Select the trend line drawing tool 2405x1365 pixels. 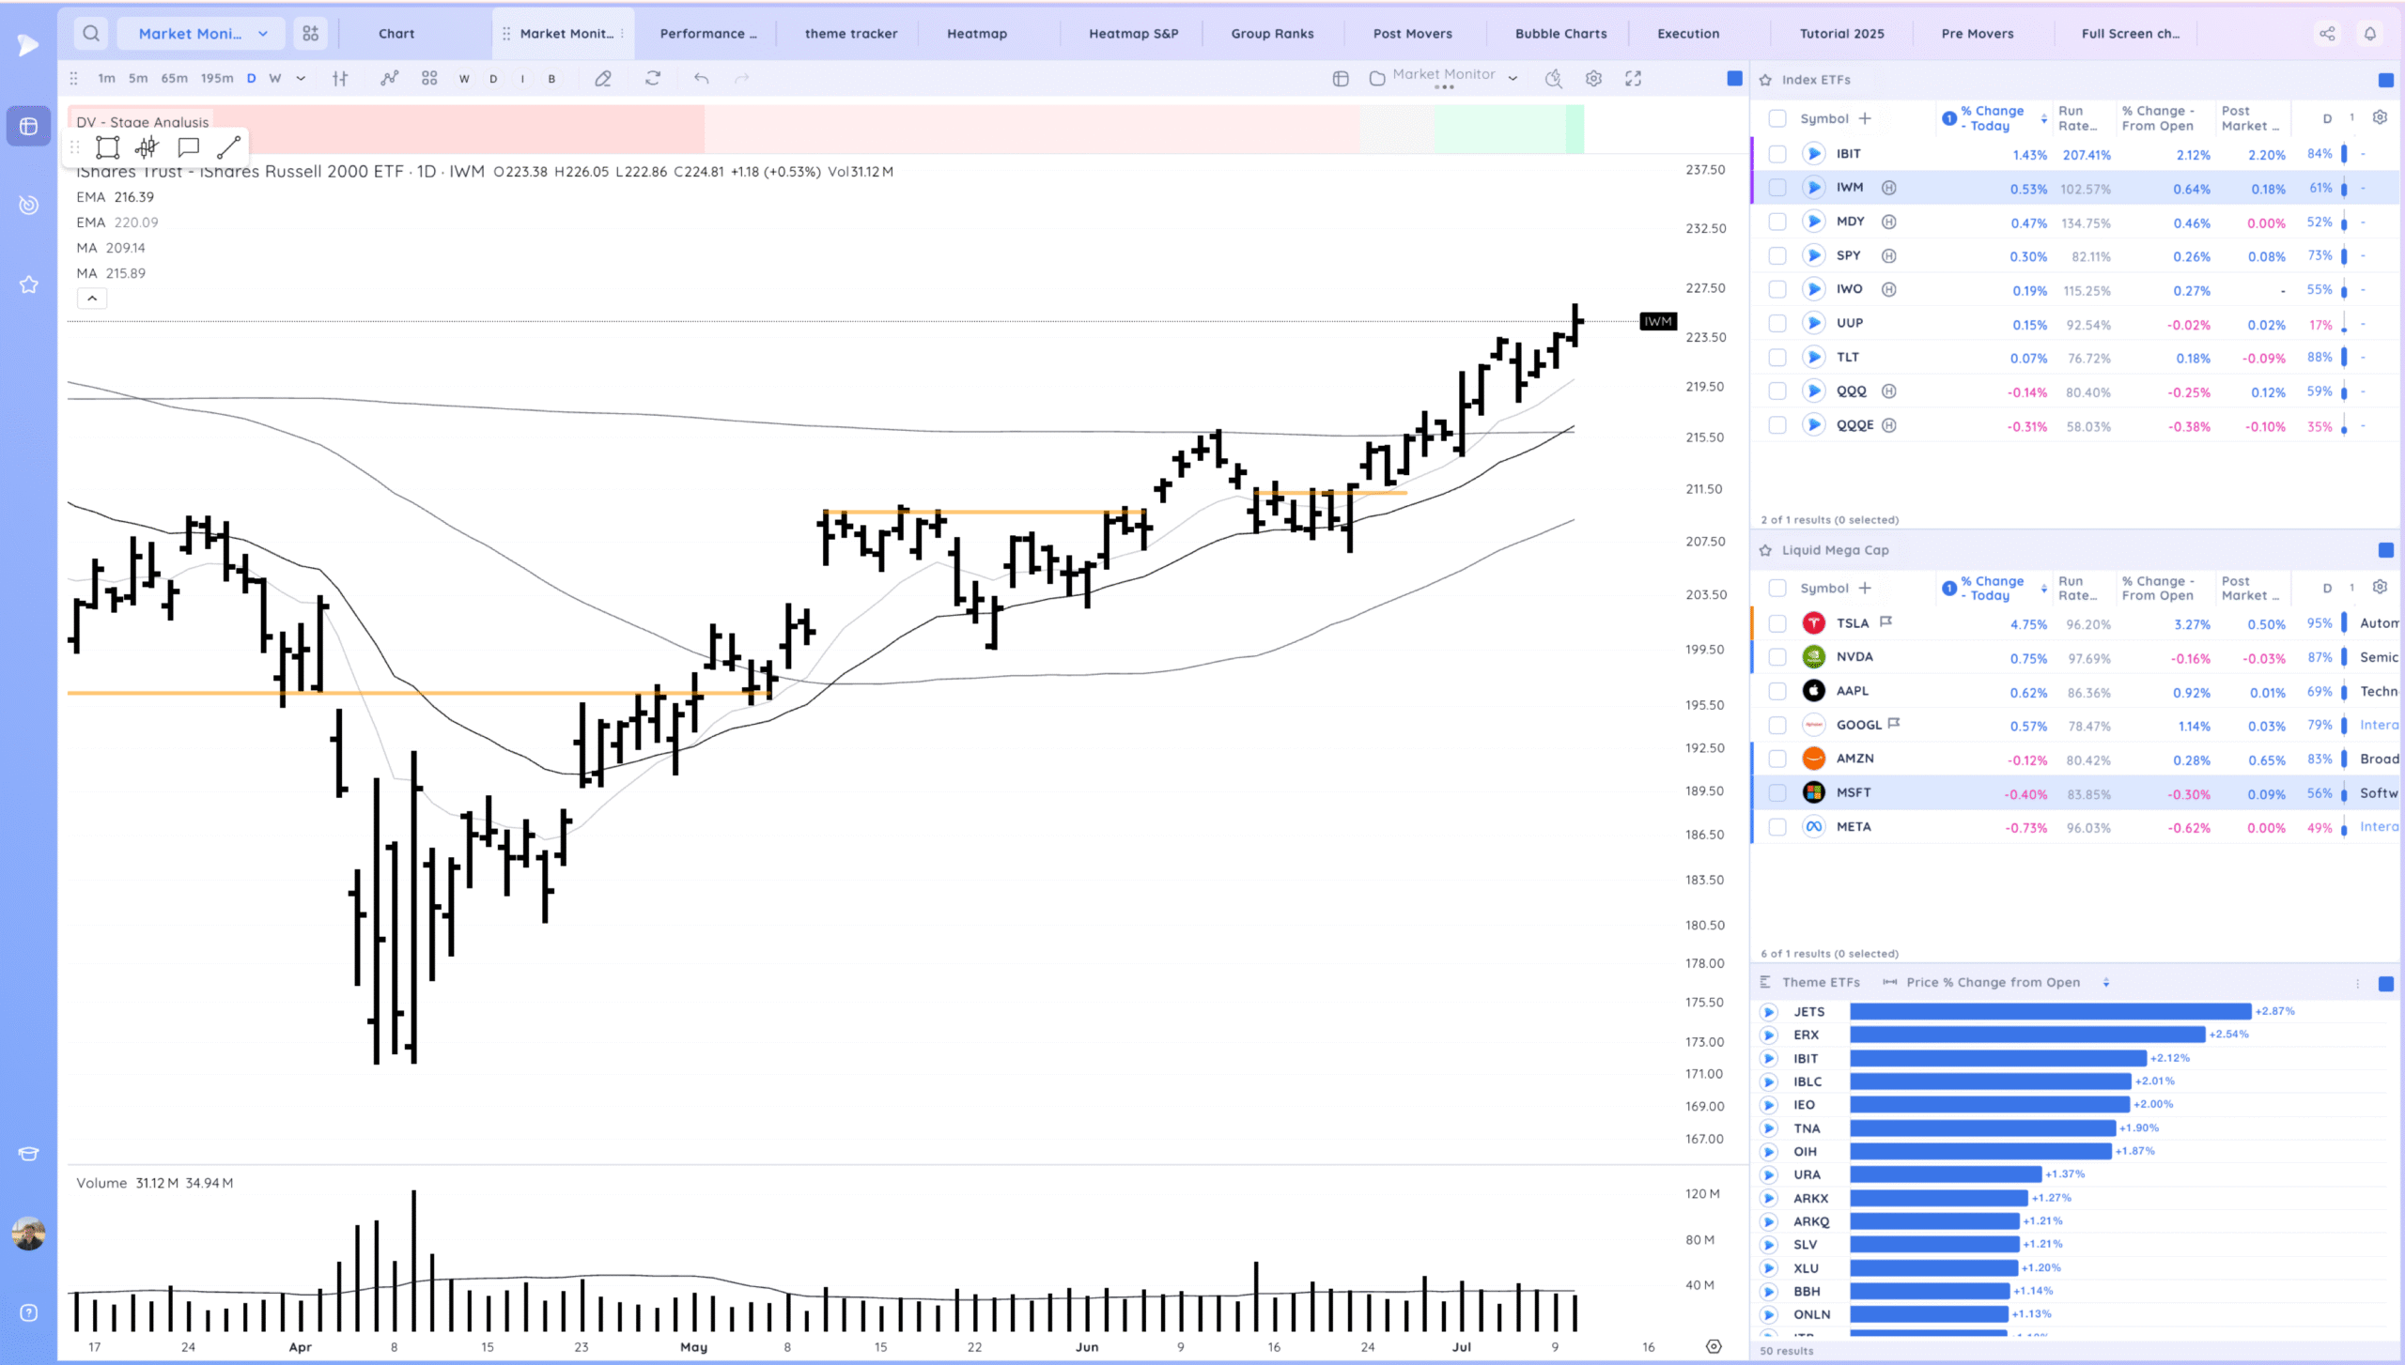(x=228, y=147)
